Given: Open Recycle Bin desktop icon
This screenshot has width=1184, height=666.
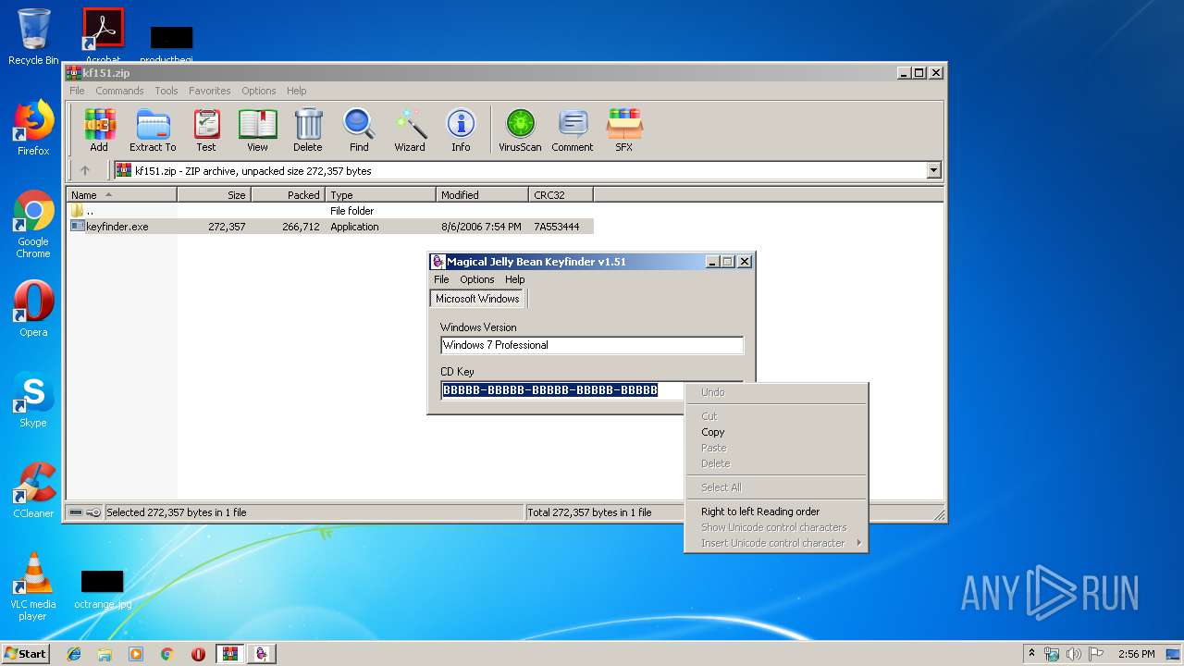Looking at the screenshot, I should click(x=33, y=37).
